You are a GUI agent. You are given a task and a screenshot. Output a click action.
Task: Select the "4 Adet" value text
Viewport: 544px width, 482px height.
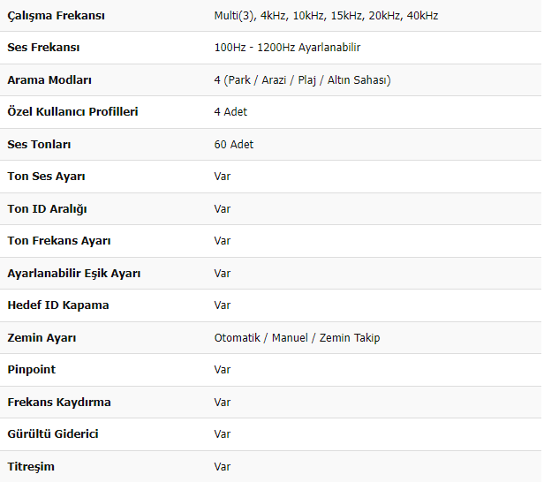click(230, 112)
